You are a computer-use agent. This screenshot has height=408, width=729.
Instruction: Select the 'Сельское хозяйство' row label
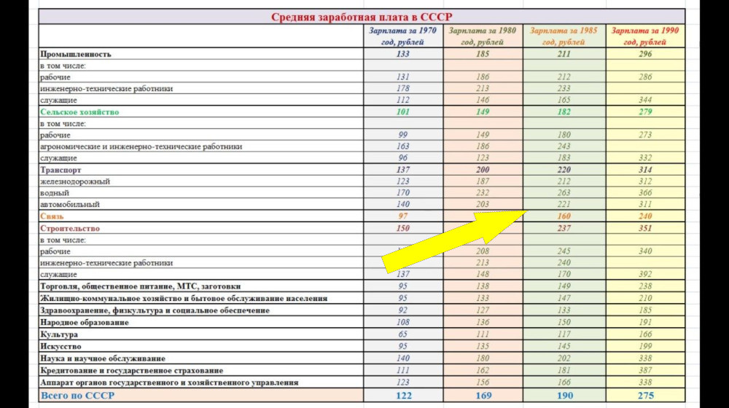tap(79, 112)
